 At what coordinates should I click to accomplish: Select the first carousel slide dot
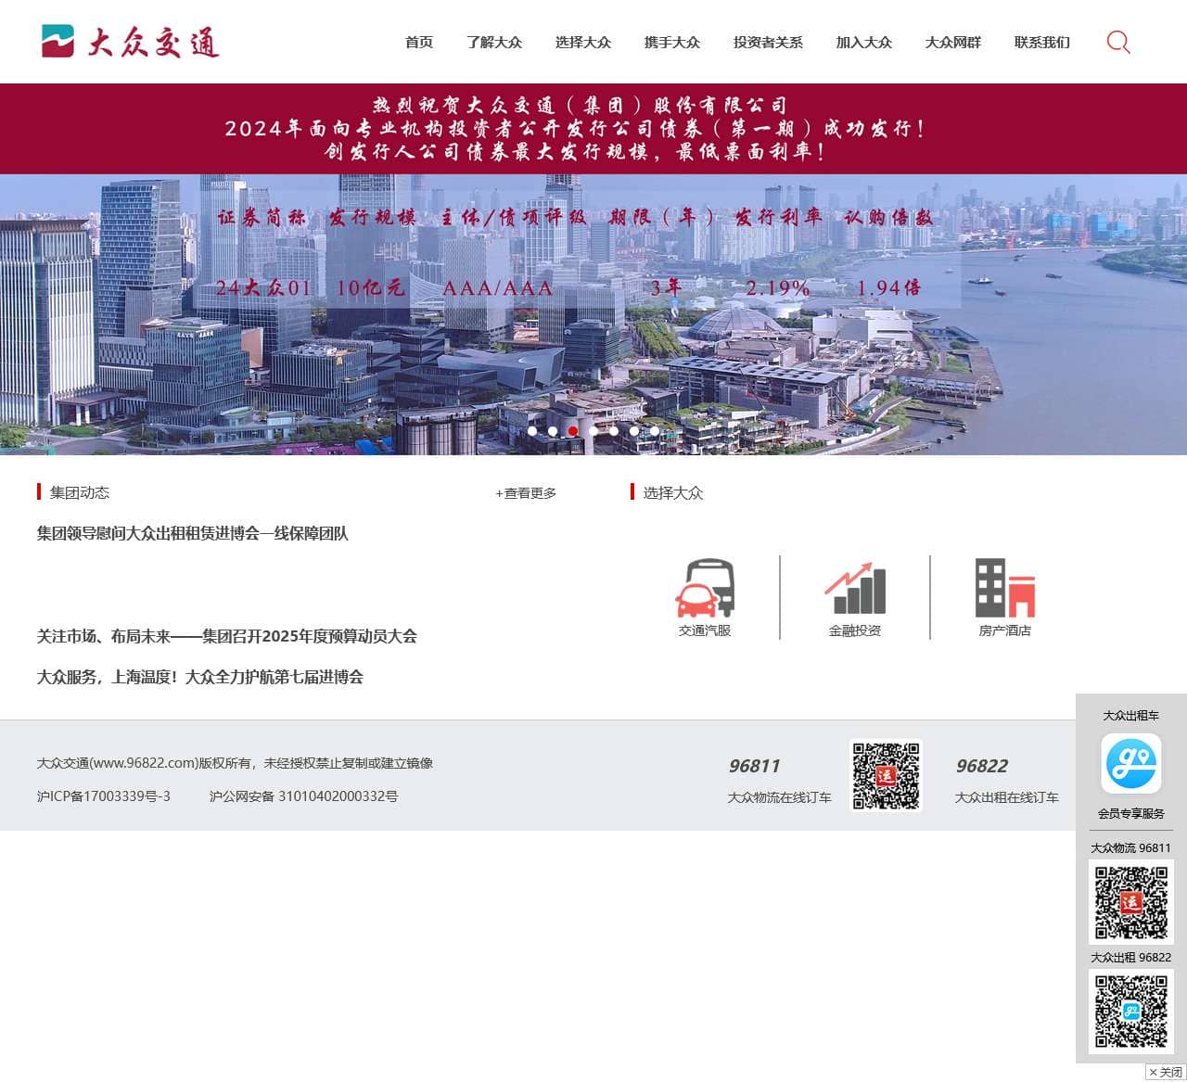[x=532, y=430]
